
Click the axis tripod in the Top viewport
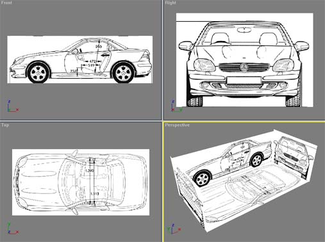tap(13, 229)
